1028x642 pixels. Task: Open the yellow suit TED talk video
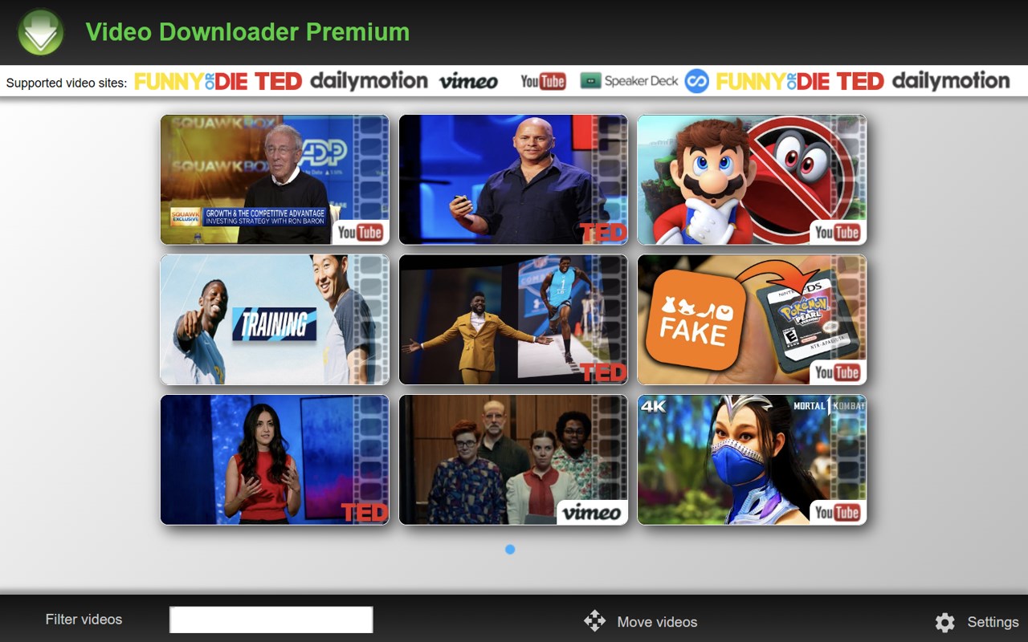point(513,319)
